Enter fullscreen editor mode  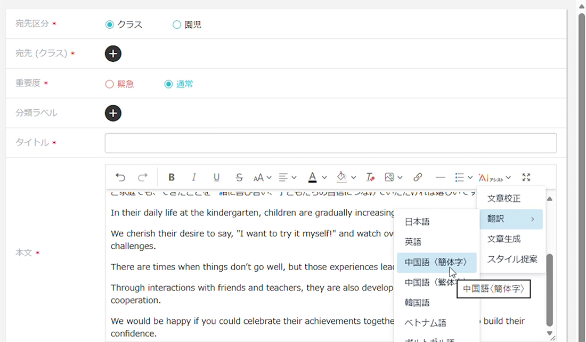coord(526,177)
